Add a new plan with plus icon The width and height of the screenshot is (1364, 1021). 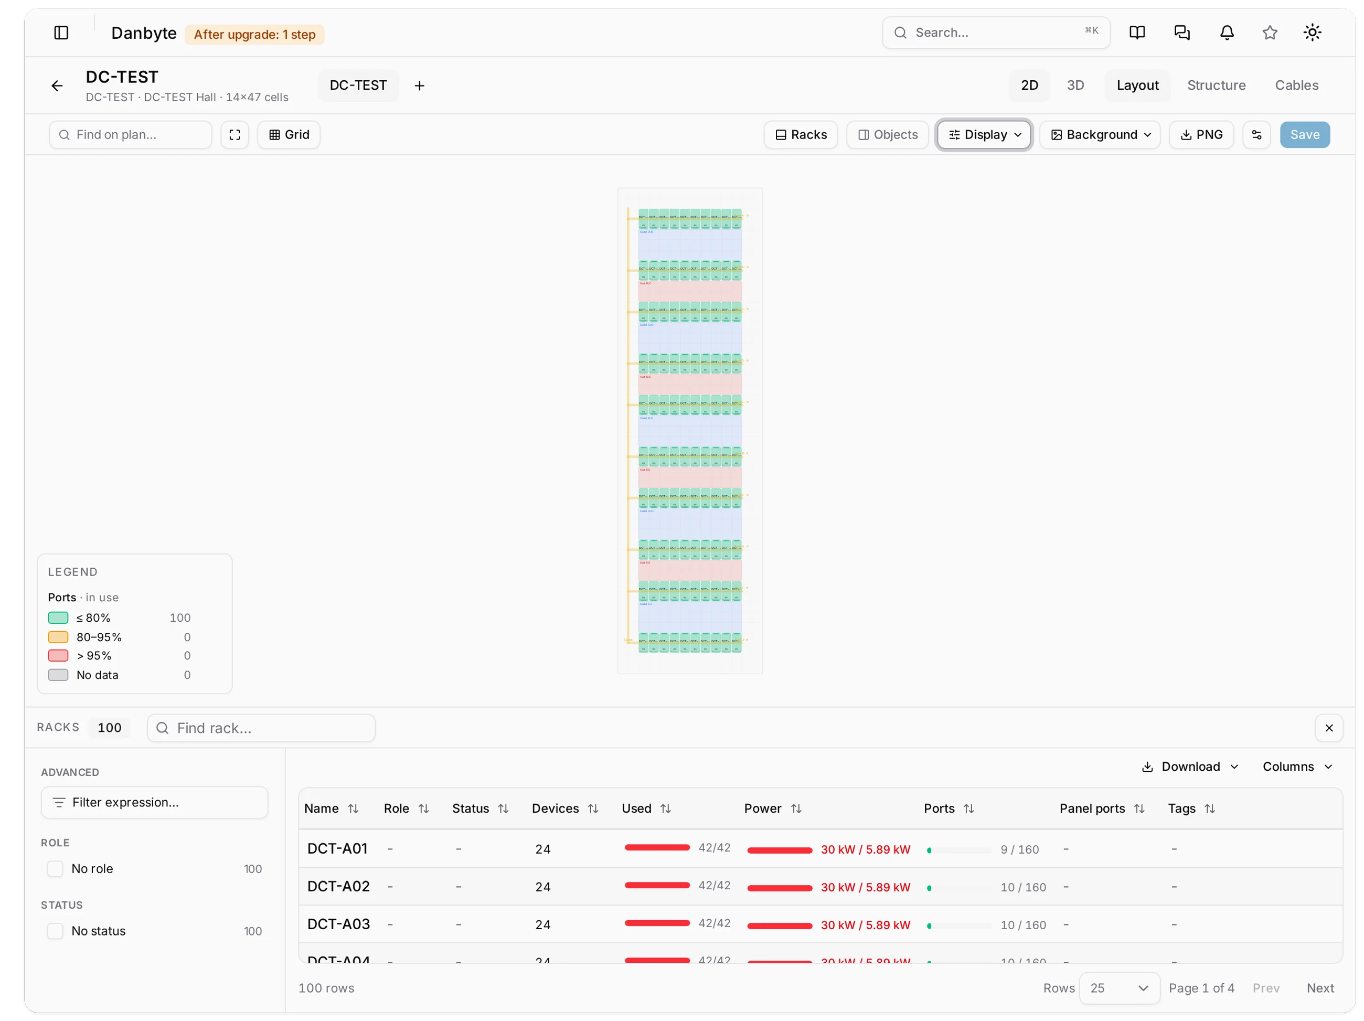click(419, 86)
